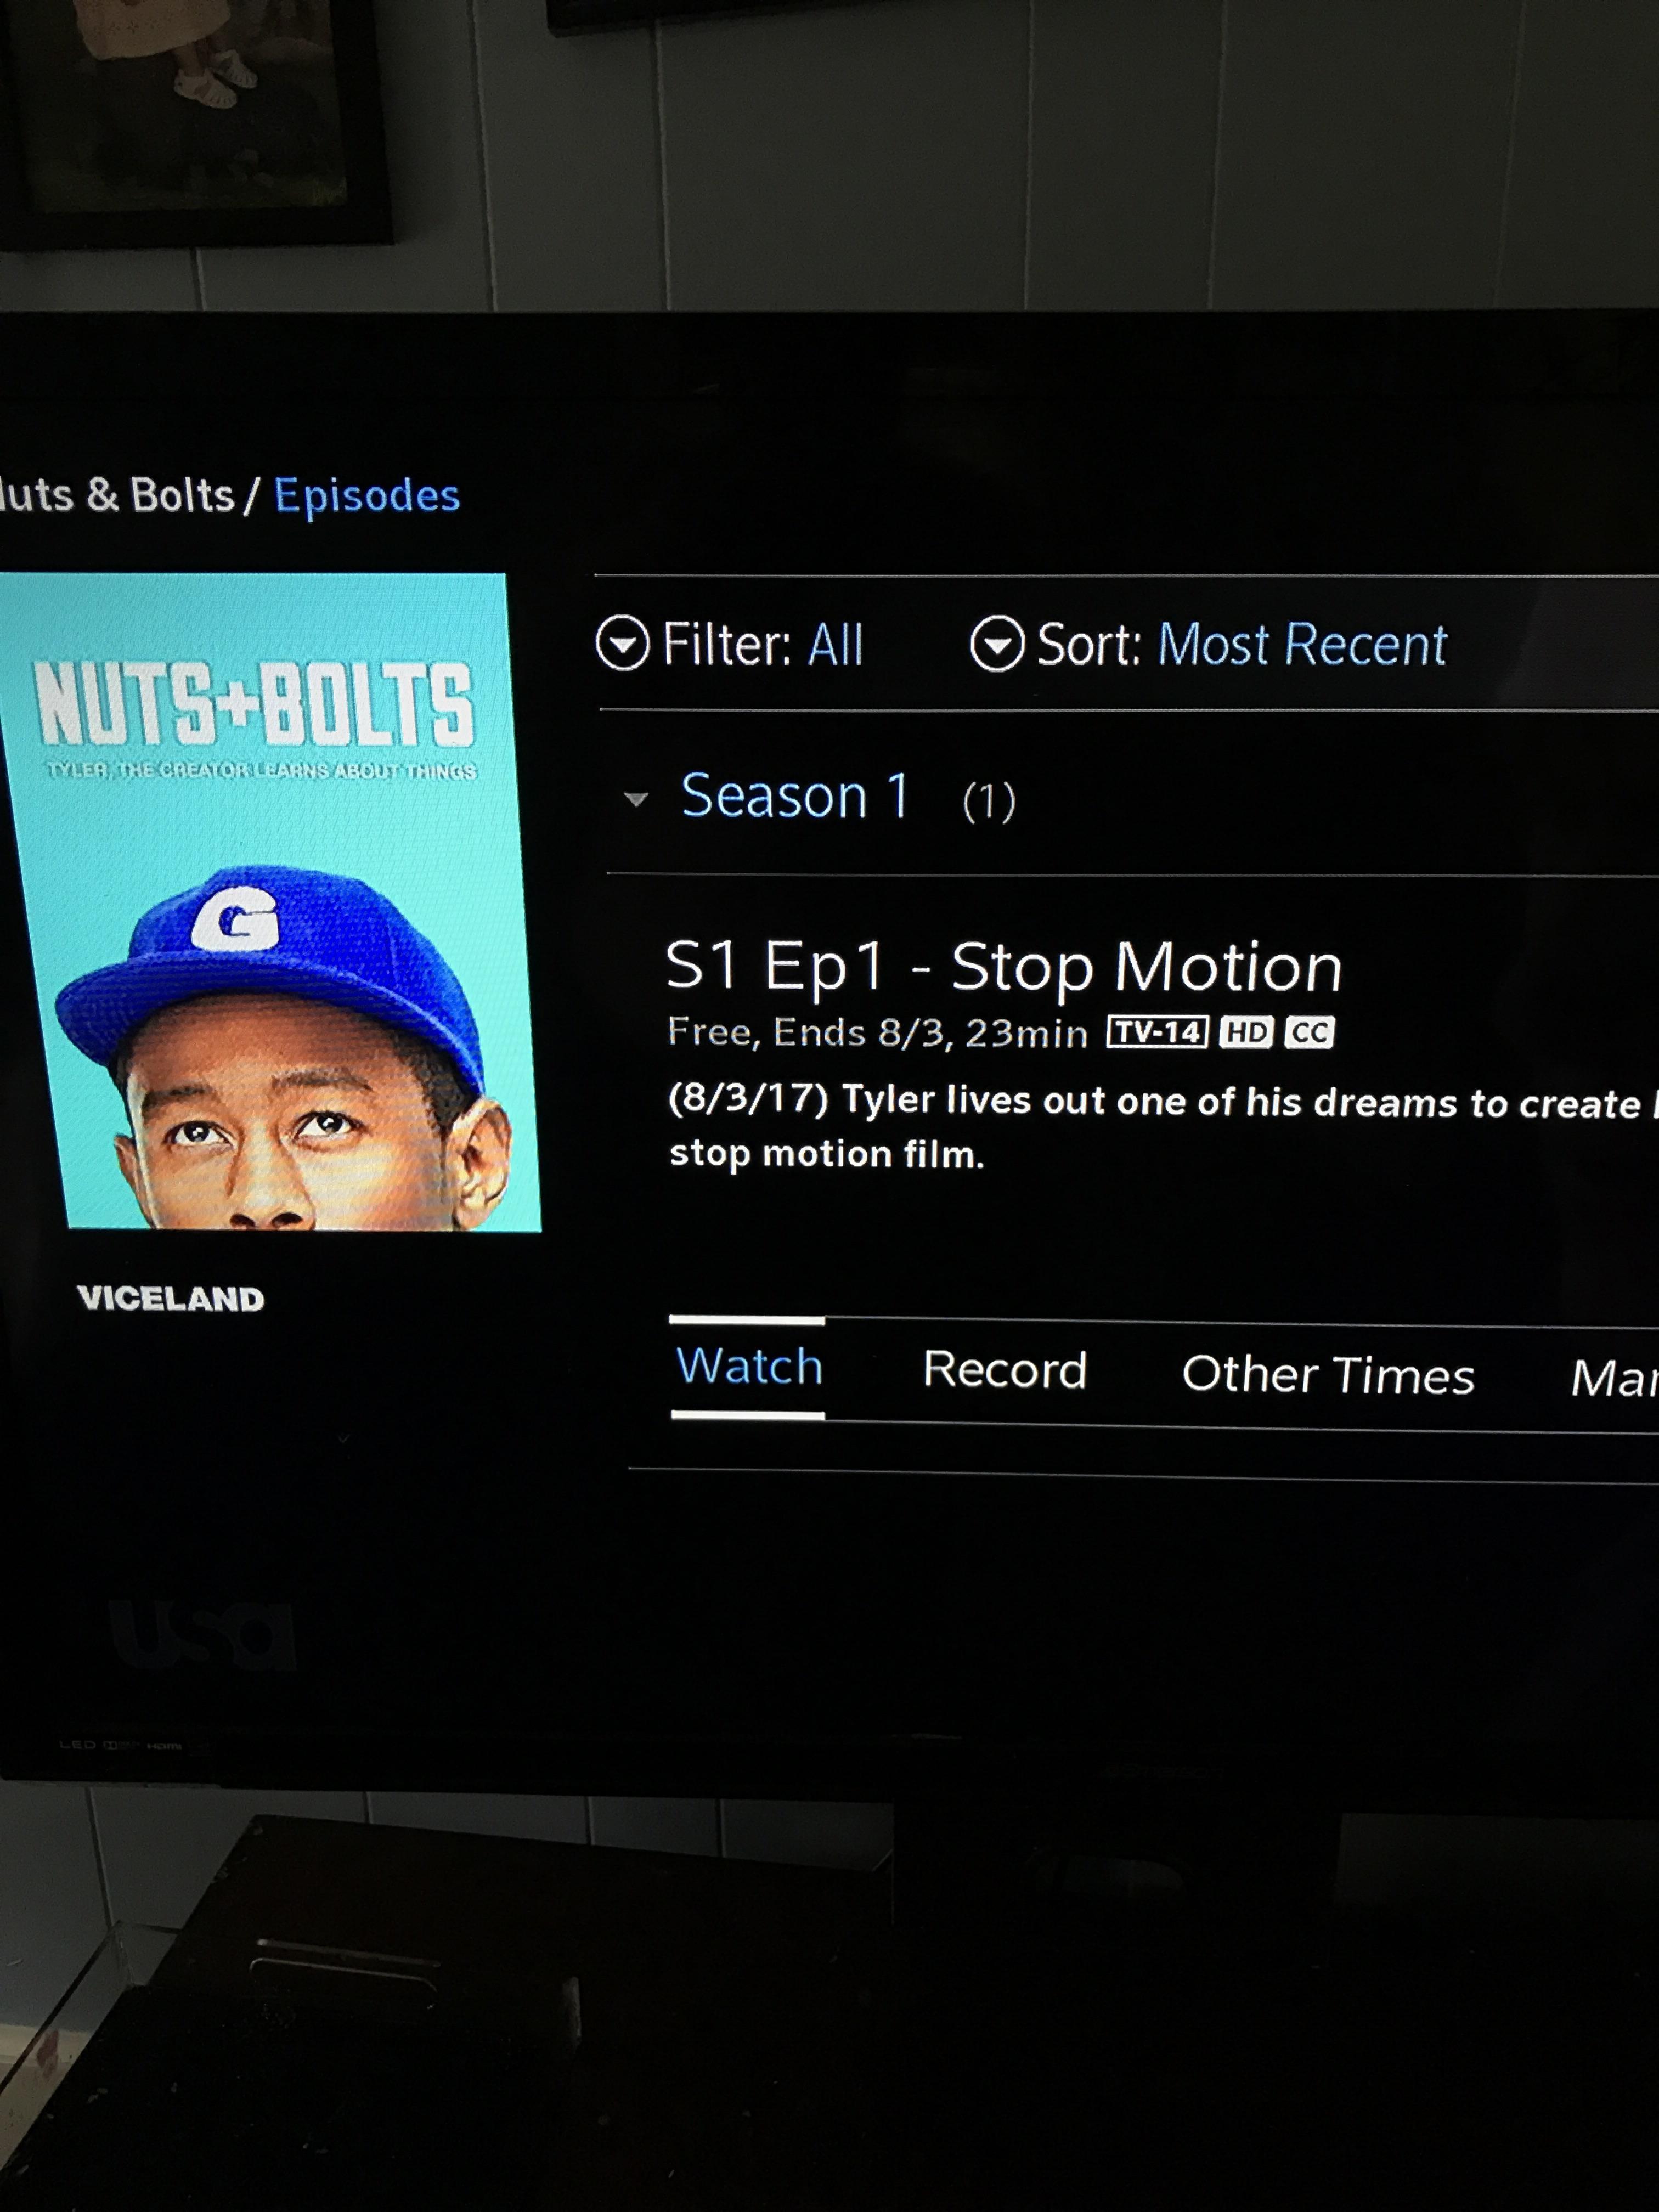This screenshot has height=2212, width=1659.
Task: Go to the Episodes breadcrumb link
Action: pyautogui.click(x=367, y=496)
